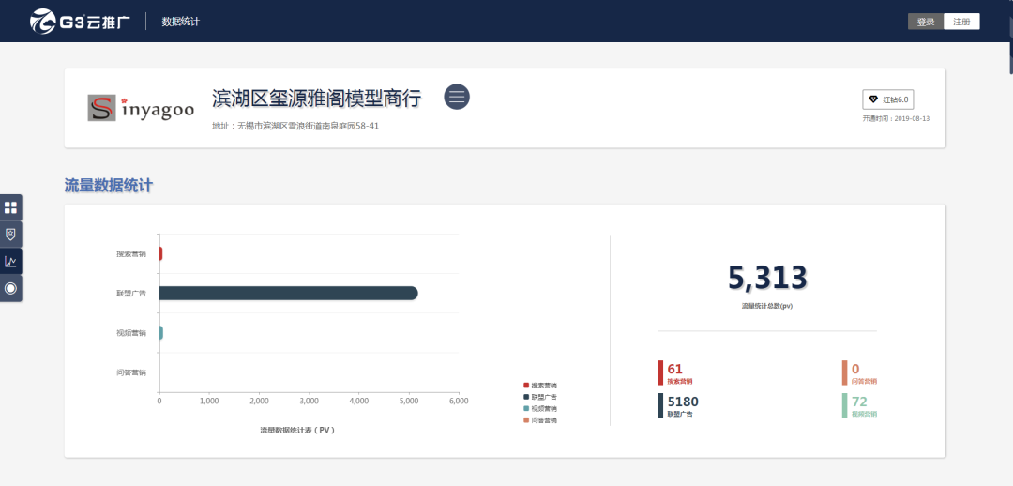Open the shield star badge sidebar icon

point(10,235)
